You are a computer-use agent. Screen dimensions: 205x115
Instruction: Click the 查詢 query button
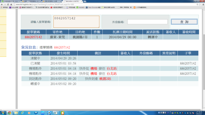coord(184,22)
